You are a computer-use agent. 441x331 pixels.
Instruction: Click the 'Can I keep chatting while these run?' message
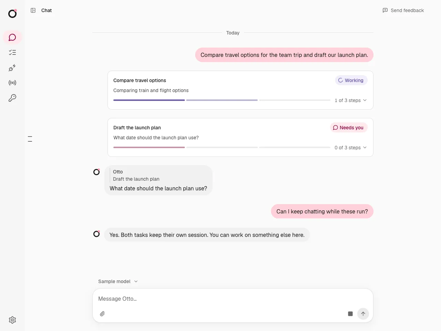pos(322,211)
